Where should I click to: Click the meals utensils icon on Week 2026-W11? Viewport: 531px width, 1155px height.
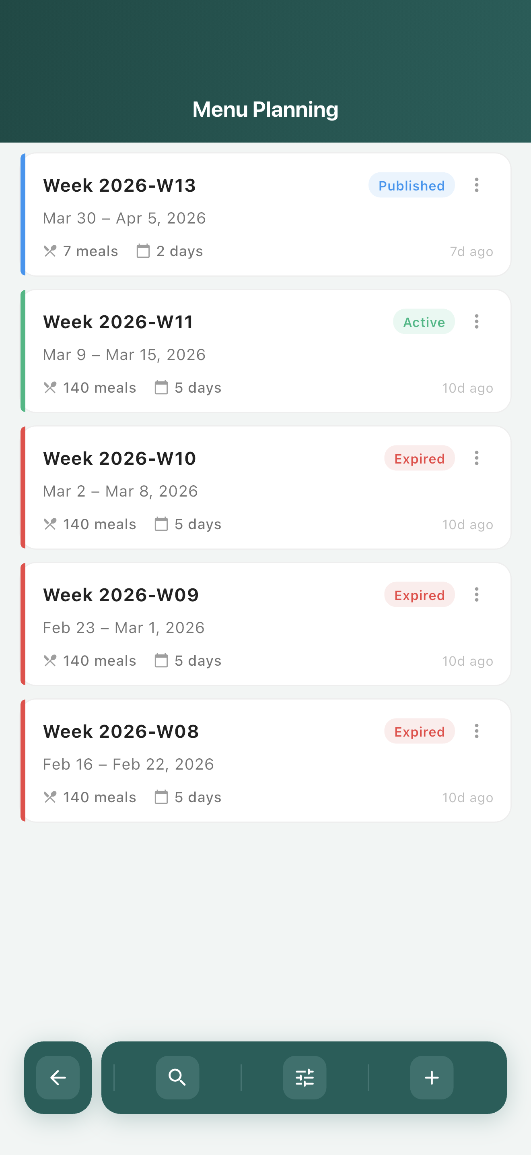(50, 387)
